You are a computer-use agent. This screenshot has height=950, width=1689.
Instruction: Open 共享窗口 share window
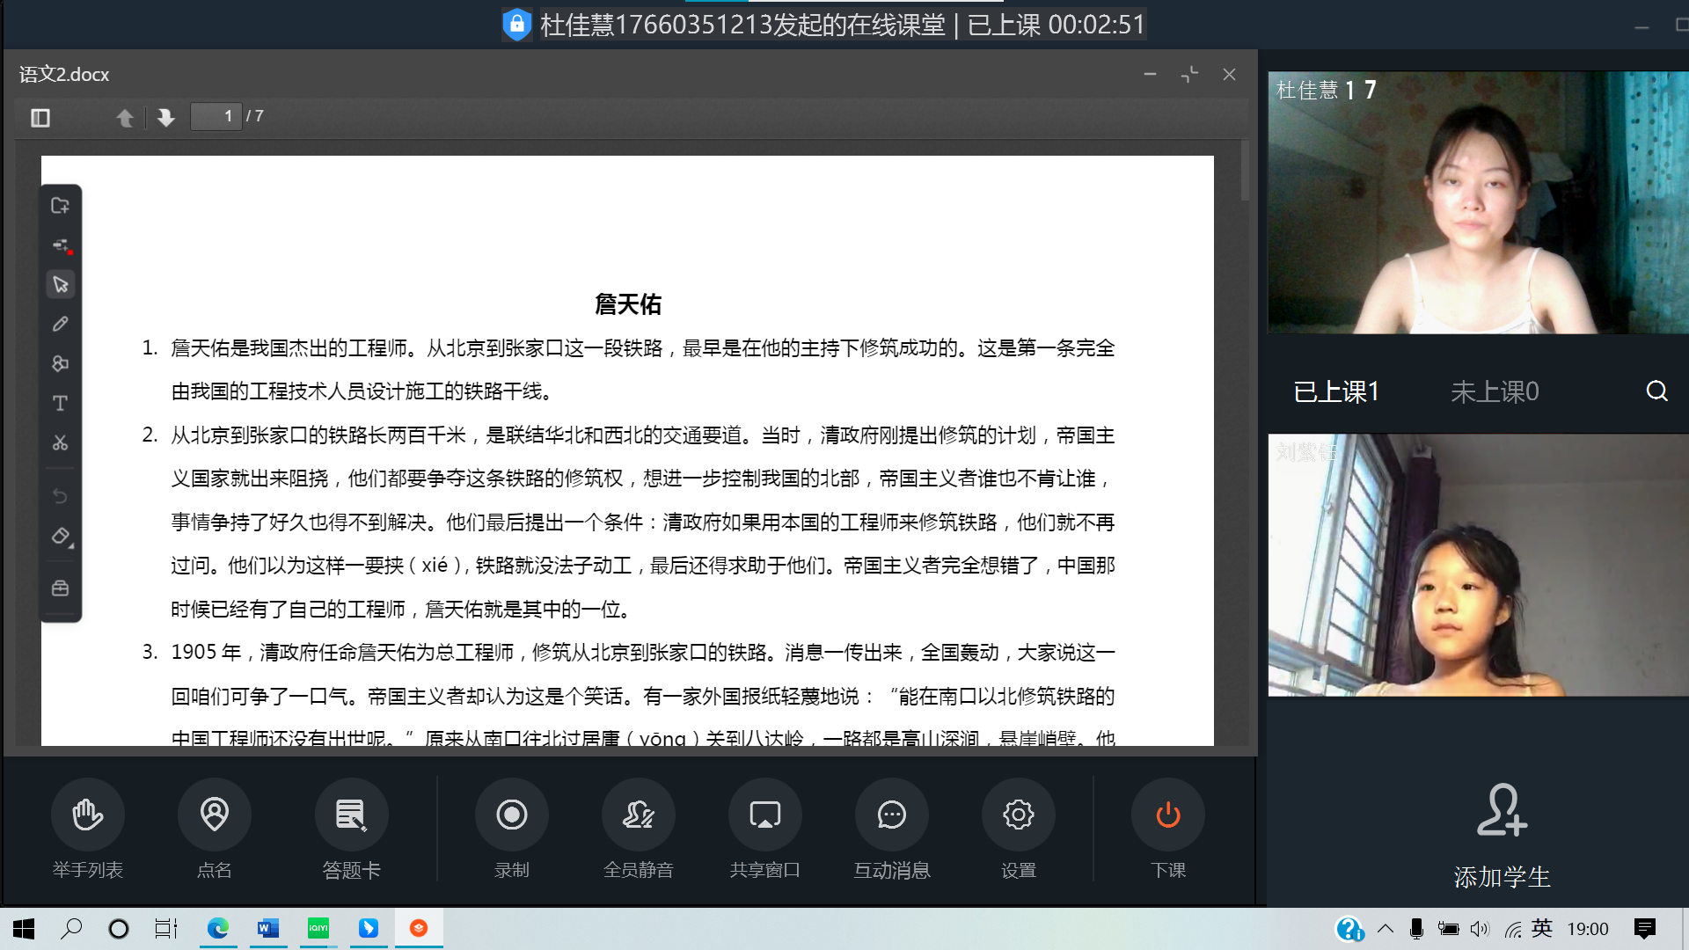764,829
